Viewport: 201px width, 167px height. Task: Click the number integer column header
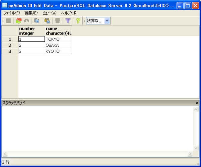(32, 31)
